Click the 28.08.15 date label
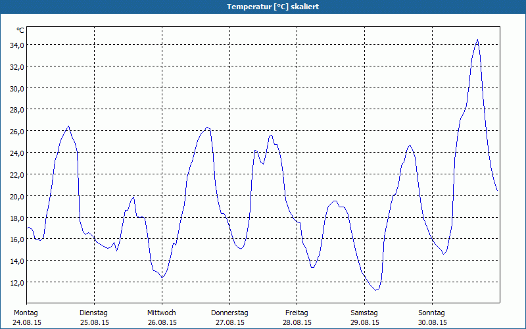 297,322
